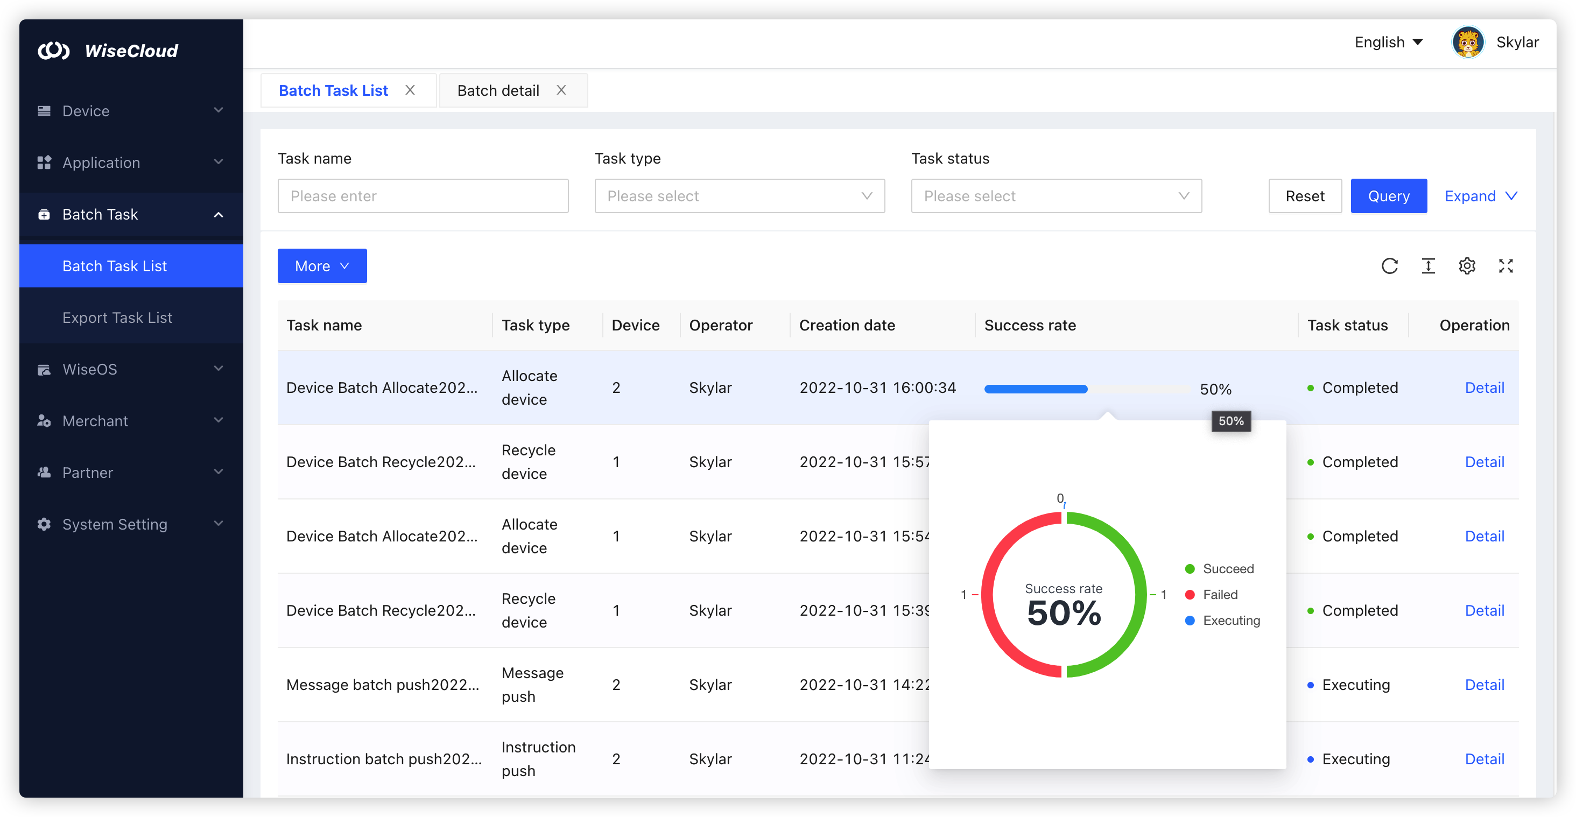Click the System Setting gear icon
The image size is (1576, 817).
point(44,524)
